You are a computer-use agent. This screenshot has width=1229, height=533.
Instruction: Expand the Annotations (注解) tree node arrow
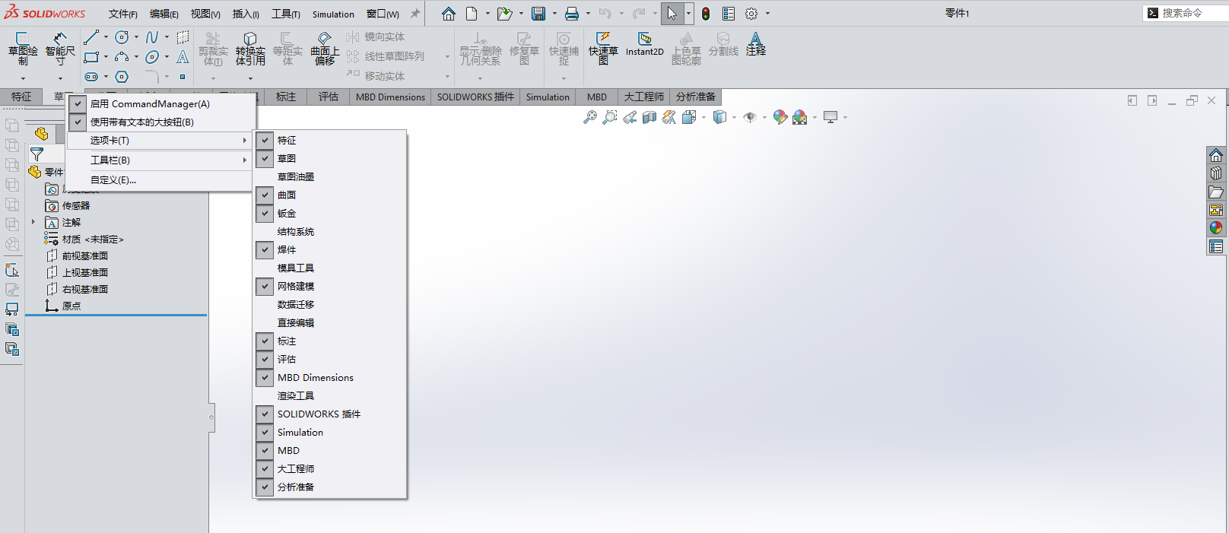tap(33, 222)
